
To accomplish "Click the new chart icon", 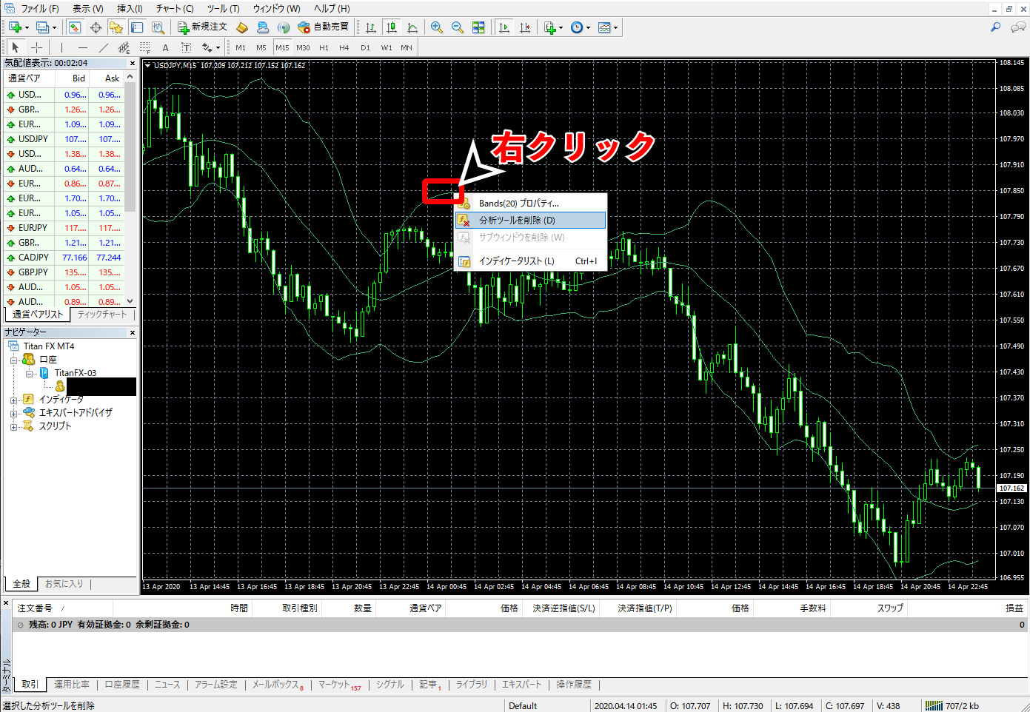I will click(15, 27).
